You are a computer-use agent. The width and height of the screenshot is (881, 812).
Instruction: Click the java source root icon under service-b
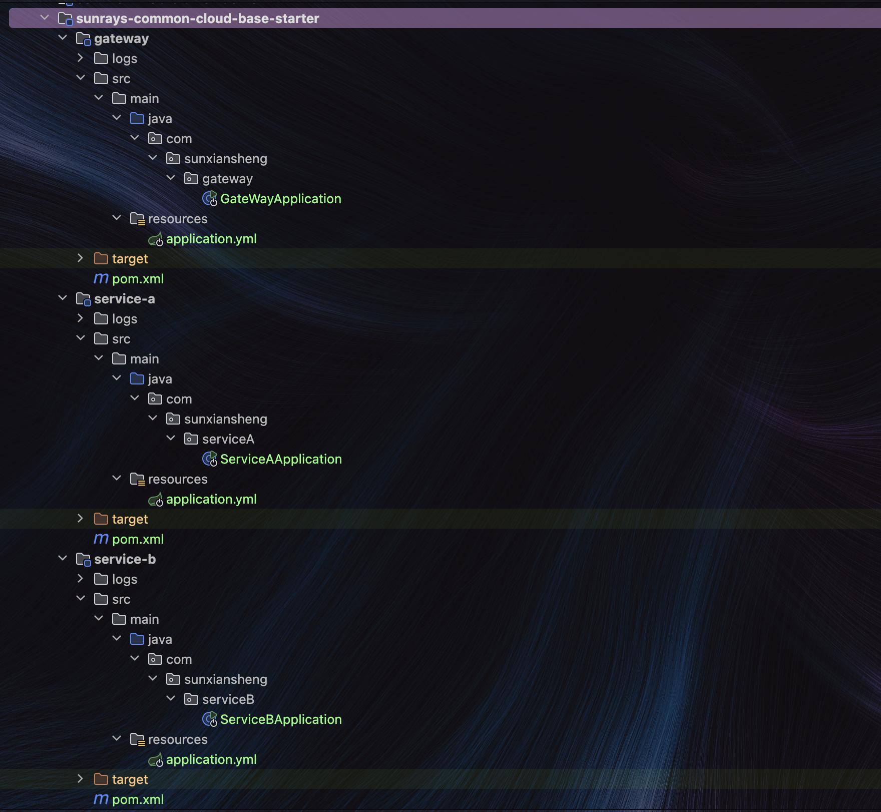click(x=137, y=639)
